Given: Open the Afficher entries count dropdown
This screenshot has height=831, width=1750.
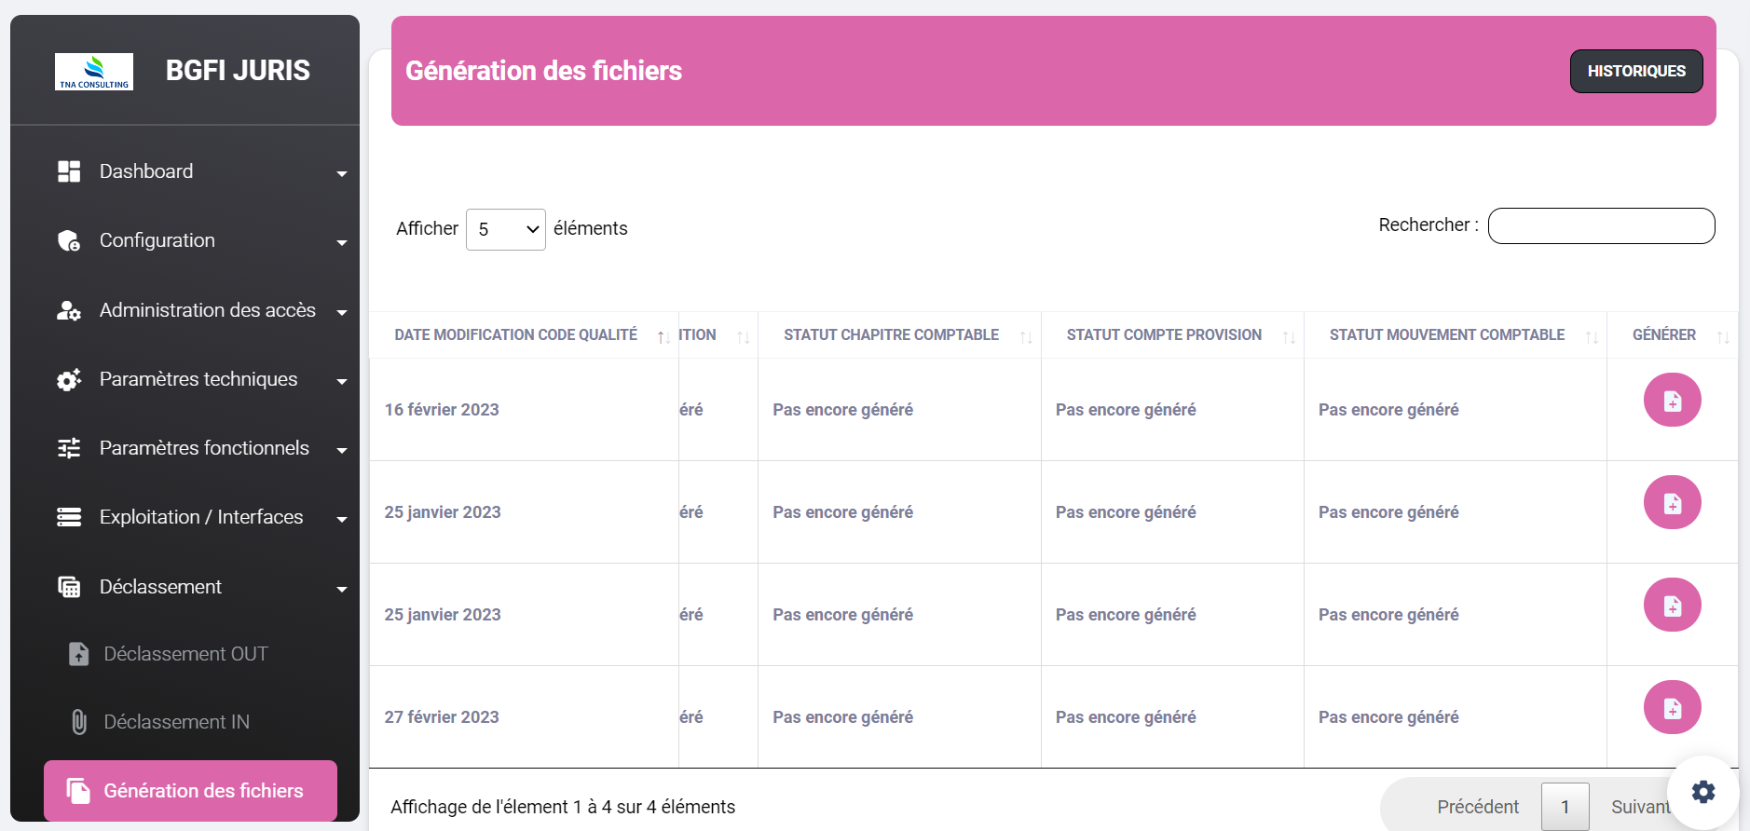Looking at the screenshot, I should coord(506,229).
